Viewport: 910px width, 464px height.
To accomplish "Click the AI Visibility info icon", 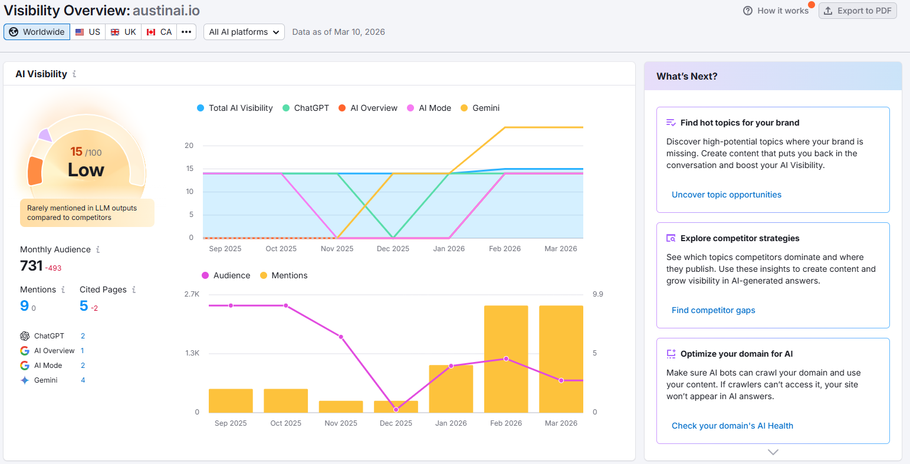I will pos(74,74).
